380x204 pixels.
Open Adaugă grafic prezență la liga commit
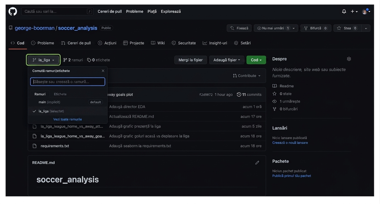(135, 126)
